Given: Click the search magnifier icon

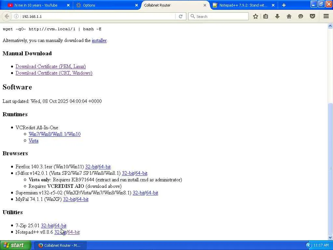Looking at the screenshot, I should (193, 16).
